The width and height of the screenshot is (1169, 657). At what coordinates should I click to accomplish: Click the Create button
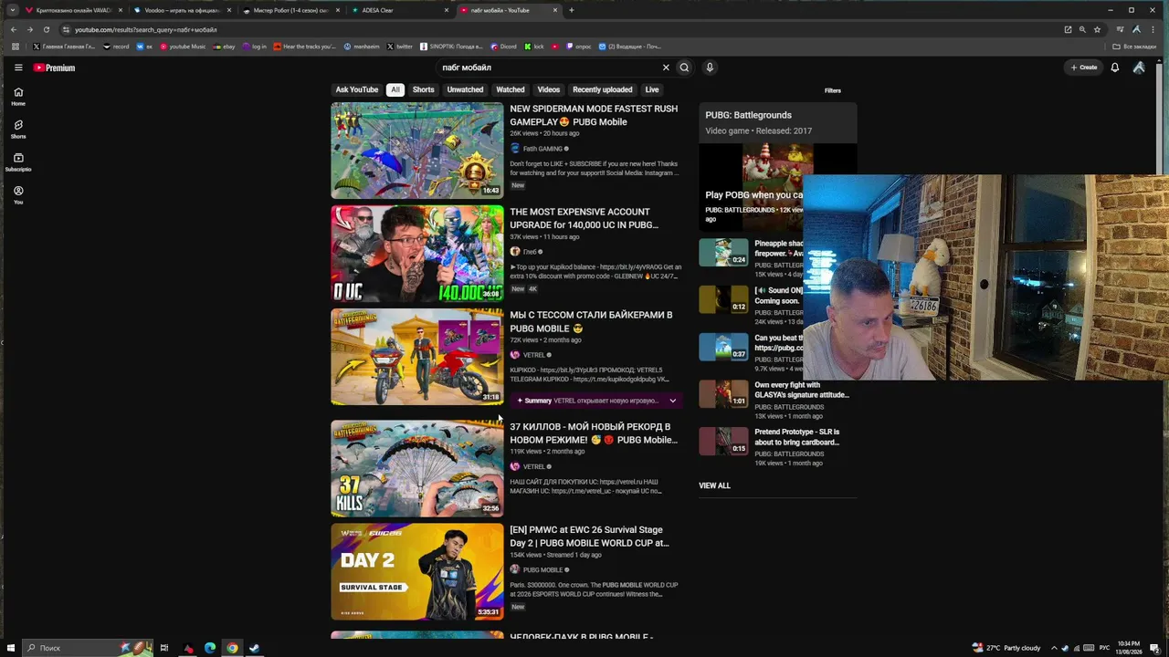(x=1084, y=68)
